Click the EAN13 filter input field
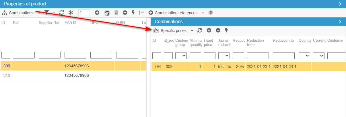The image size is (346, 117). 75,55
